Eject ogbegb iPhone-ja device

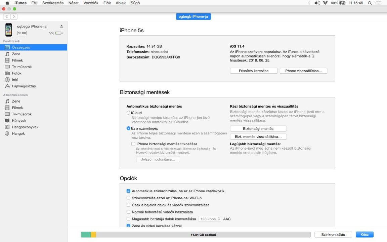click(x=61, y=26)
